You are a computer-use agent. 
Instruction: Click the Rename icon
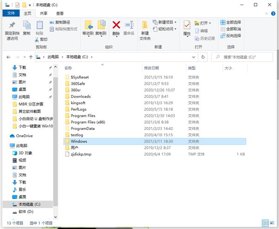(x=129, y=25)
